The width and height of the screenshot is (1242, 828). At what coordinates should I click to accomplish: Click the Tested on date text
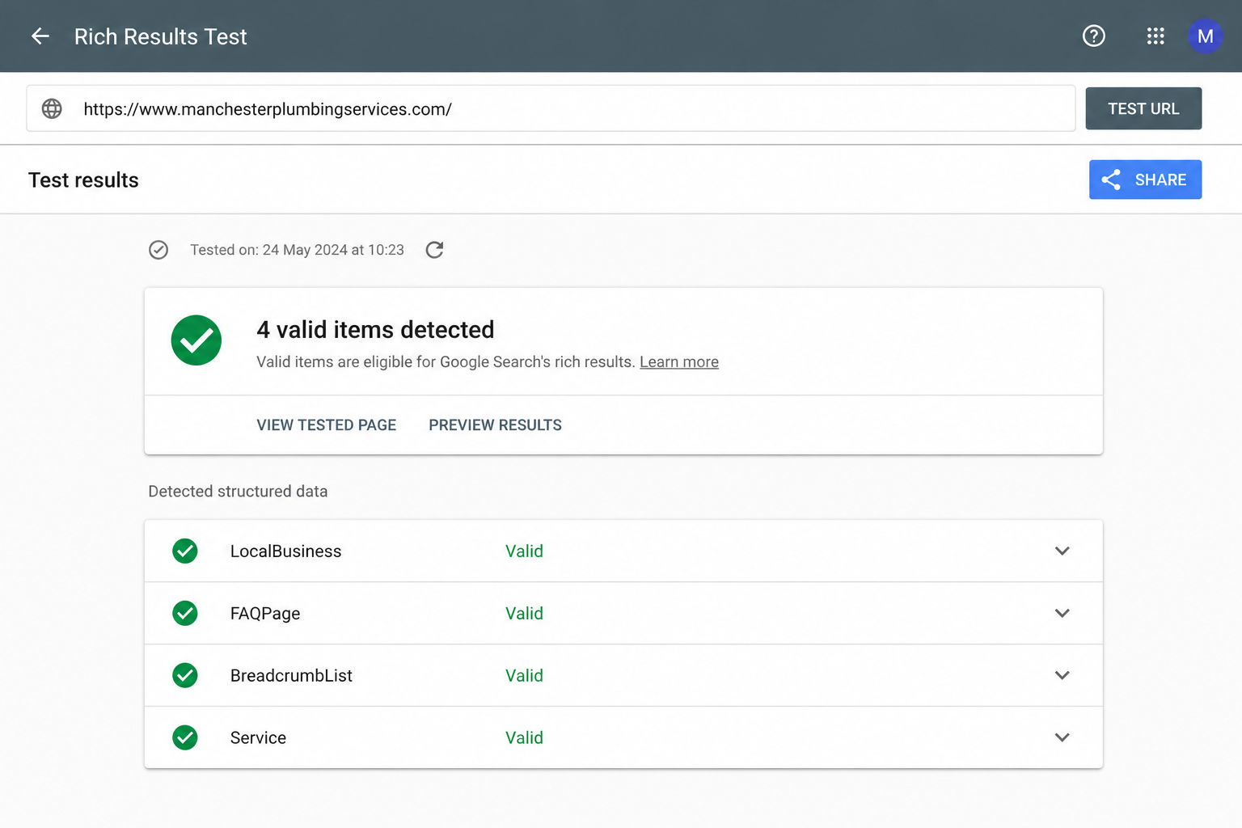coord(297,250)
